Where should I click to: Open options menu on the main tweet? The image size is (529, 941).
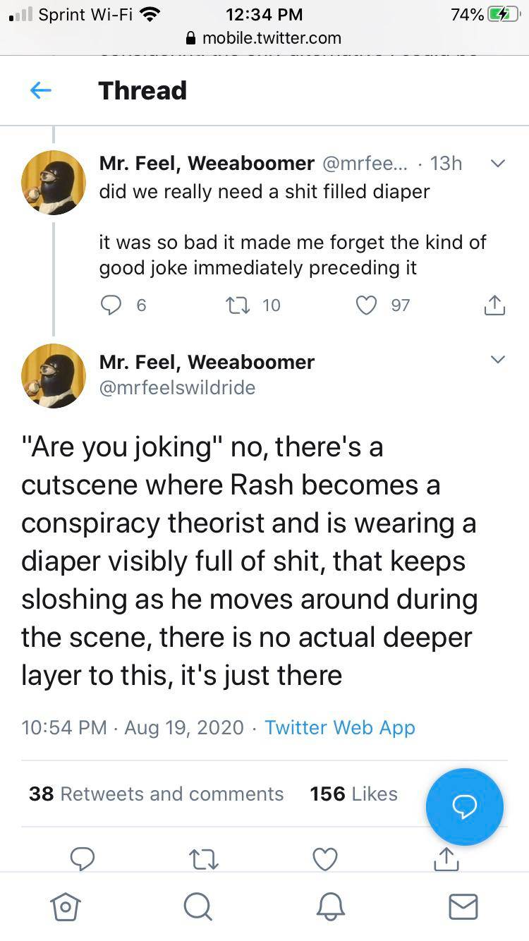498,359
